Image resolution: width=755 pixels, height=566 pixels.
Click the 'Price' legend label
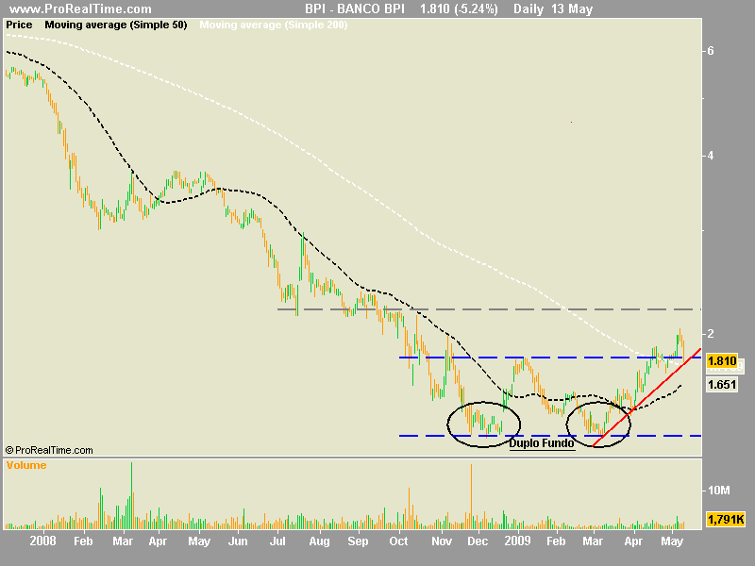pos(19,25)
